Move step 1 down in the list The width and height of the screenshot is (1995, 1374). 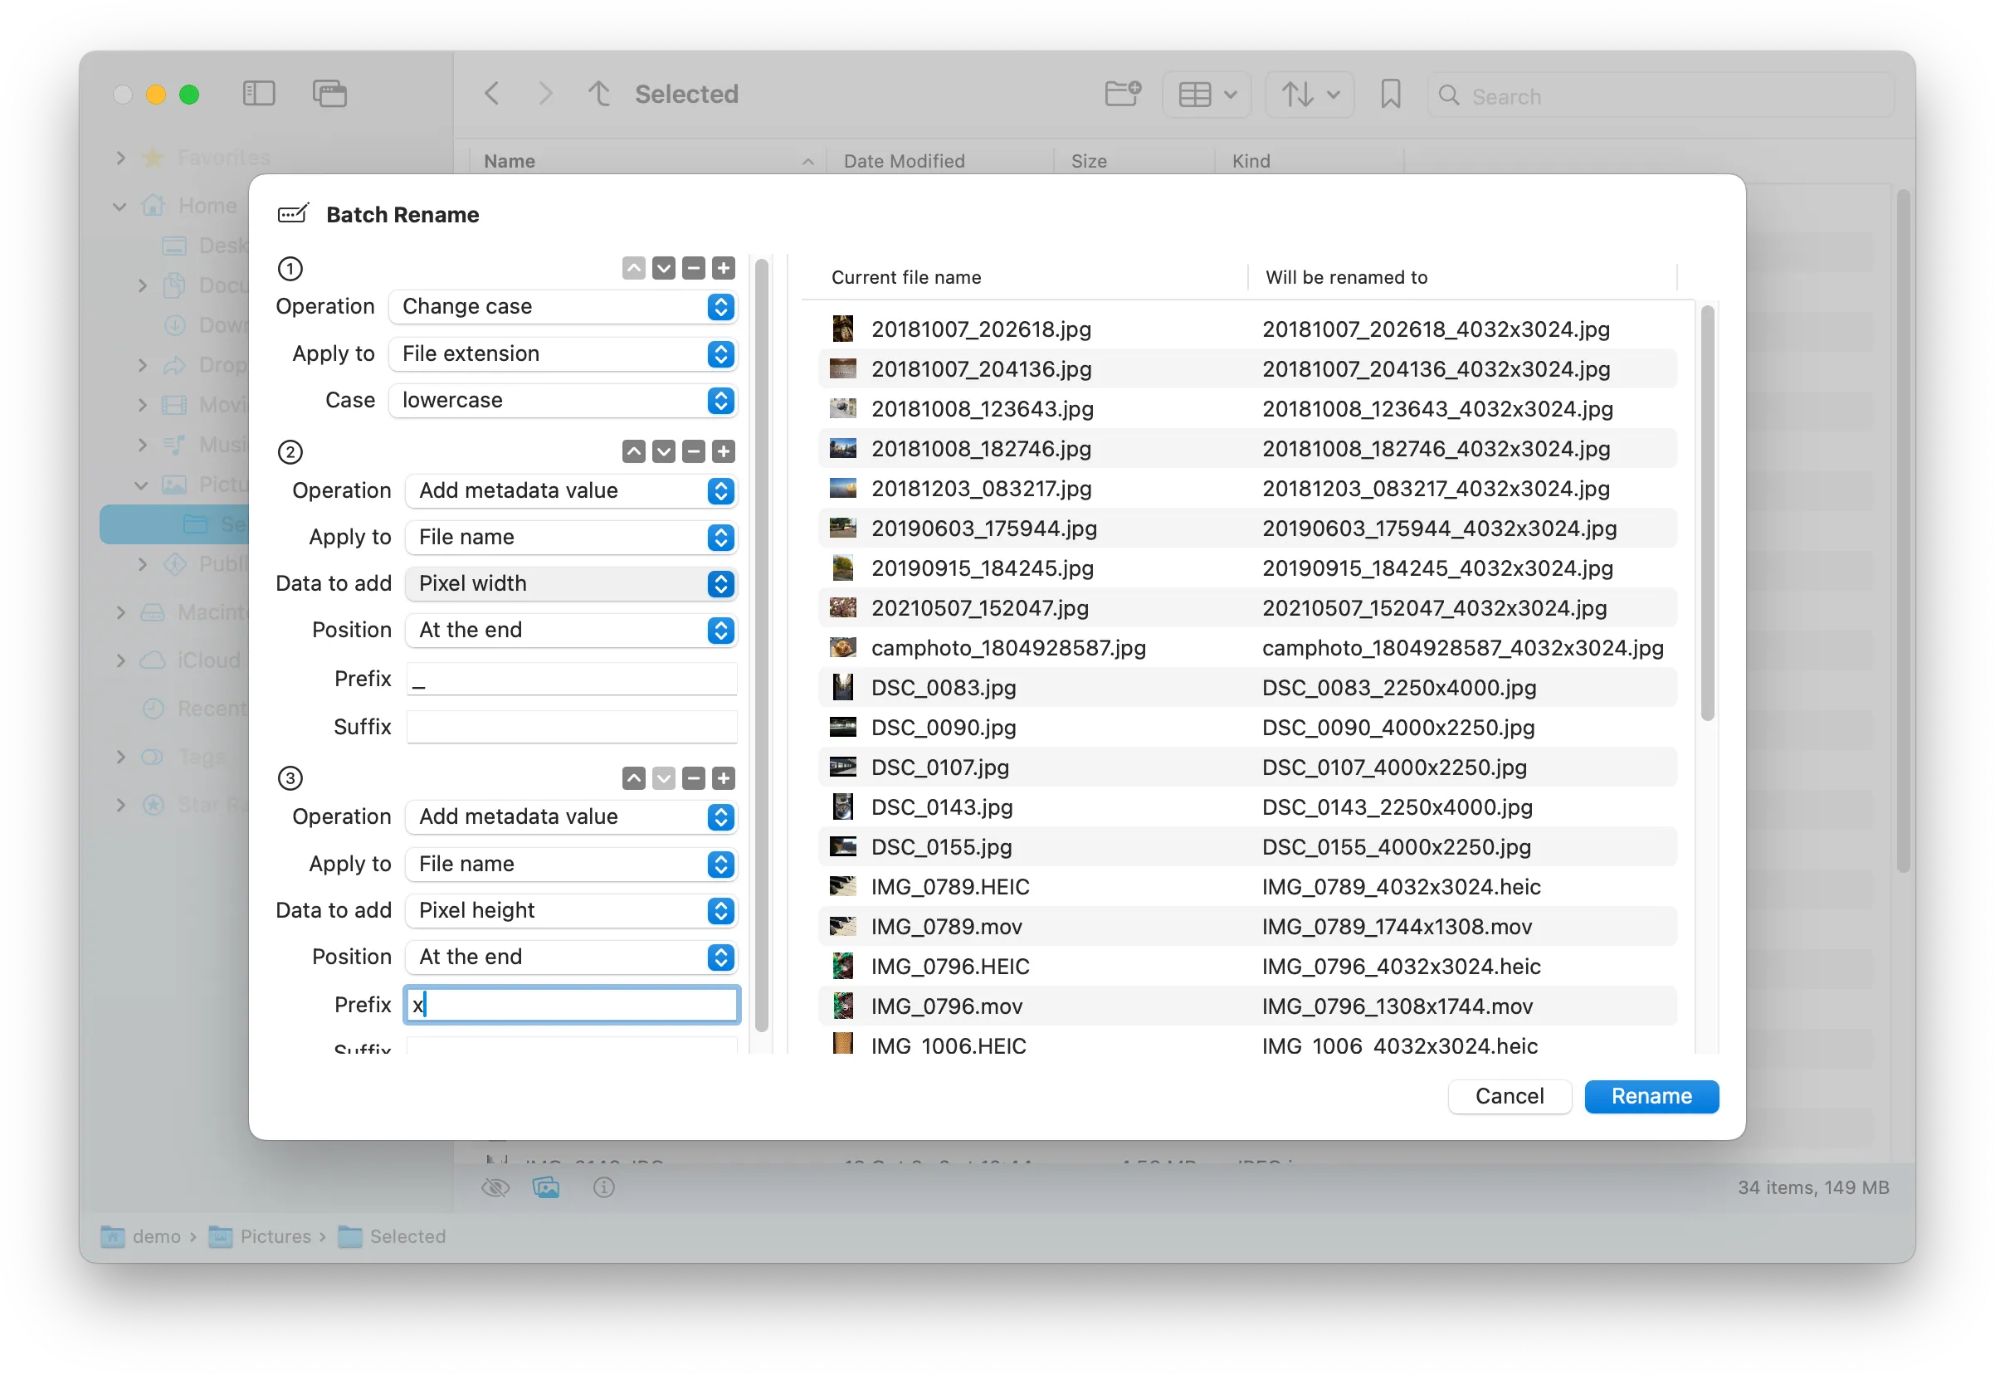pyautogui.click(x=663, y=269)
